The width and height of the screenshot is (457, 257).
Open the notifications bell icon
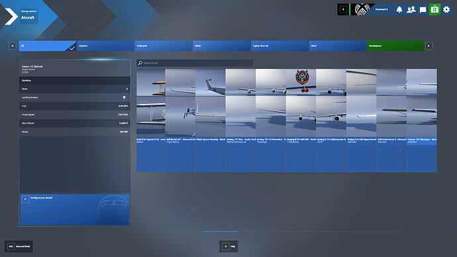click(399, 9)
